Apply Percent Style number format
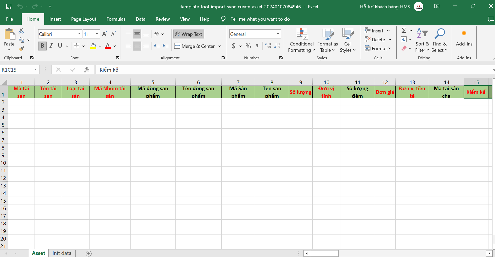This screenshot has height=257, width=495. tap(248, 46)
